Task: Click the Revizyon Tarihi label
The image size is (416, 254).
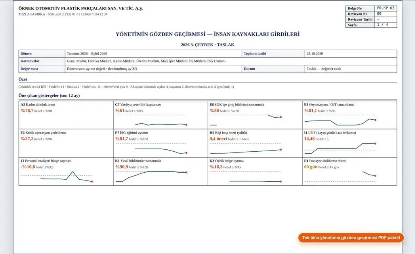Action: [x=360, y=19]
